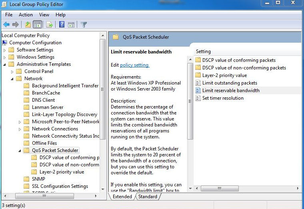Open the Action menu
304x209 pixels.
click(x=26, y=15)
